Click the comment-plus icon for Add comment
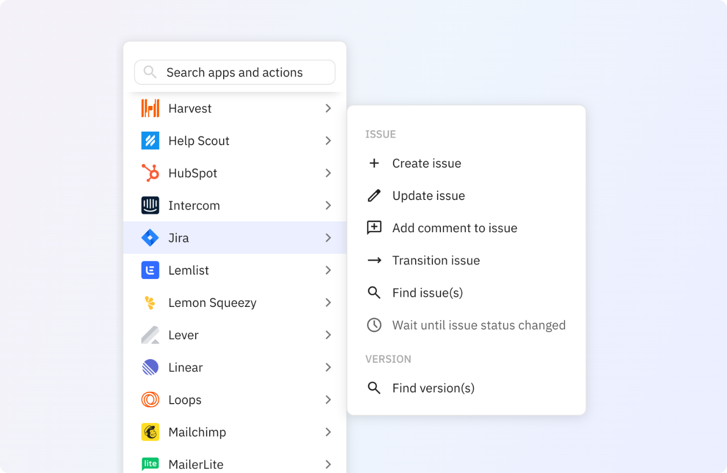Image resolution: width=727 pixels, height=473 pixels. point(374,228)
